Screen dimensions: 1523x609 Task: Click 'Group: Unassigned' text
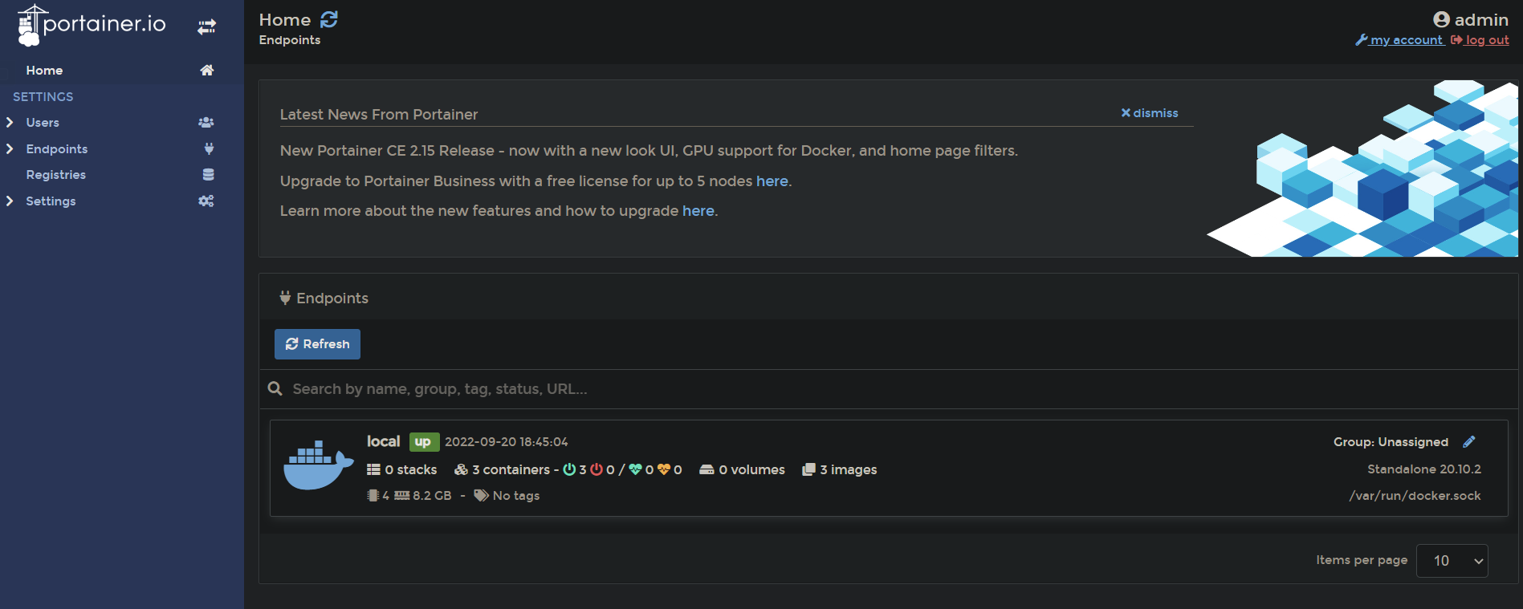click(x=1391, y=442)
